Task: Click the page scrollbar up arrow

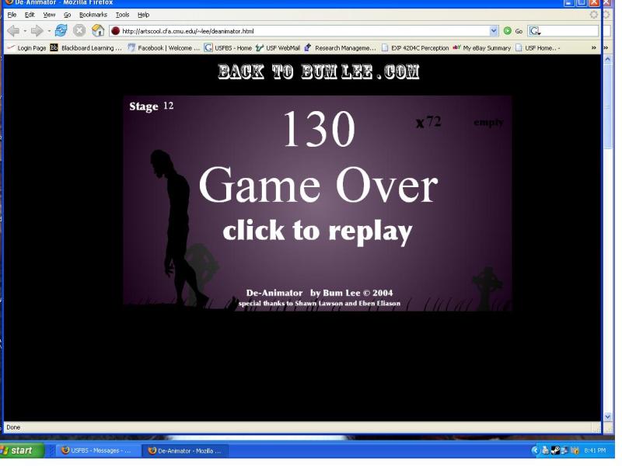Action: (608, 59)
